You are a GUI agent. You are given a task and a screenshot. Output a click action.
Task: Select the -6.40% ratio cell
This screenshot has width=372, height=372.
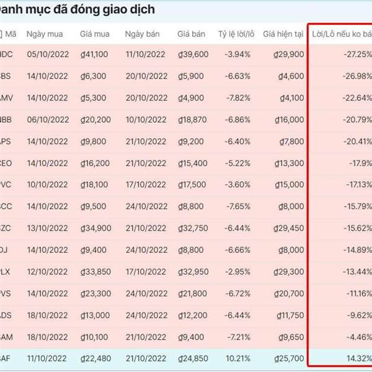tap(237, 141)
